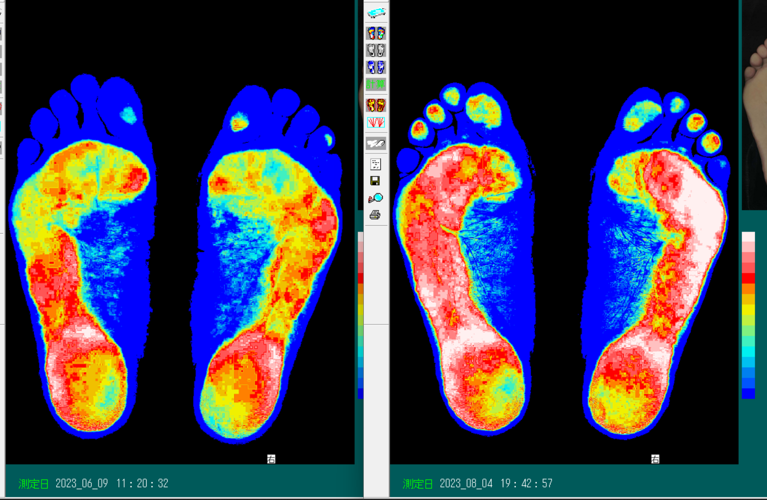Viewport: 767px width, 500px height.
Task: Select the grayscale footprint display icon
Action: 376,50
